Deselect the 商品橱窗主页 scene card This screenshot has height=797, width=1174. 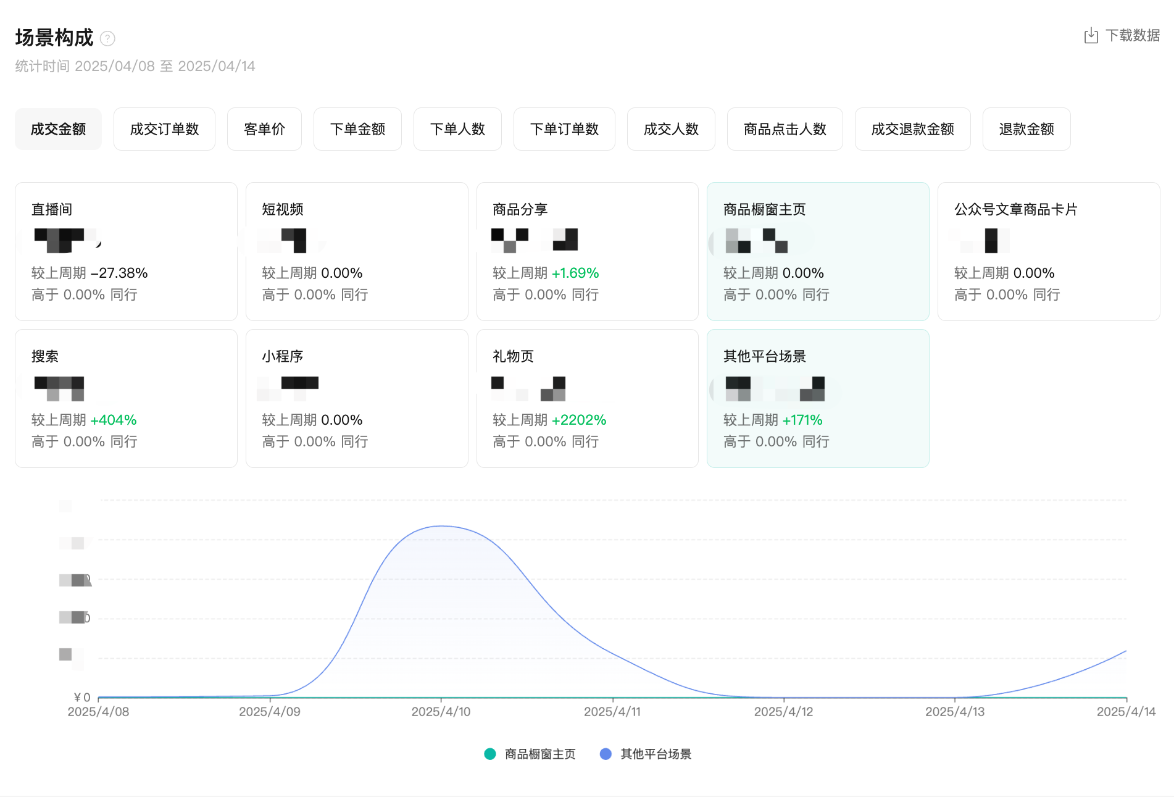tap(818, 251)
